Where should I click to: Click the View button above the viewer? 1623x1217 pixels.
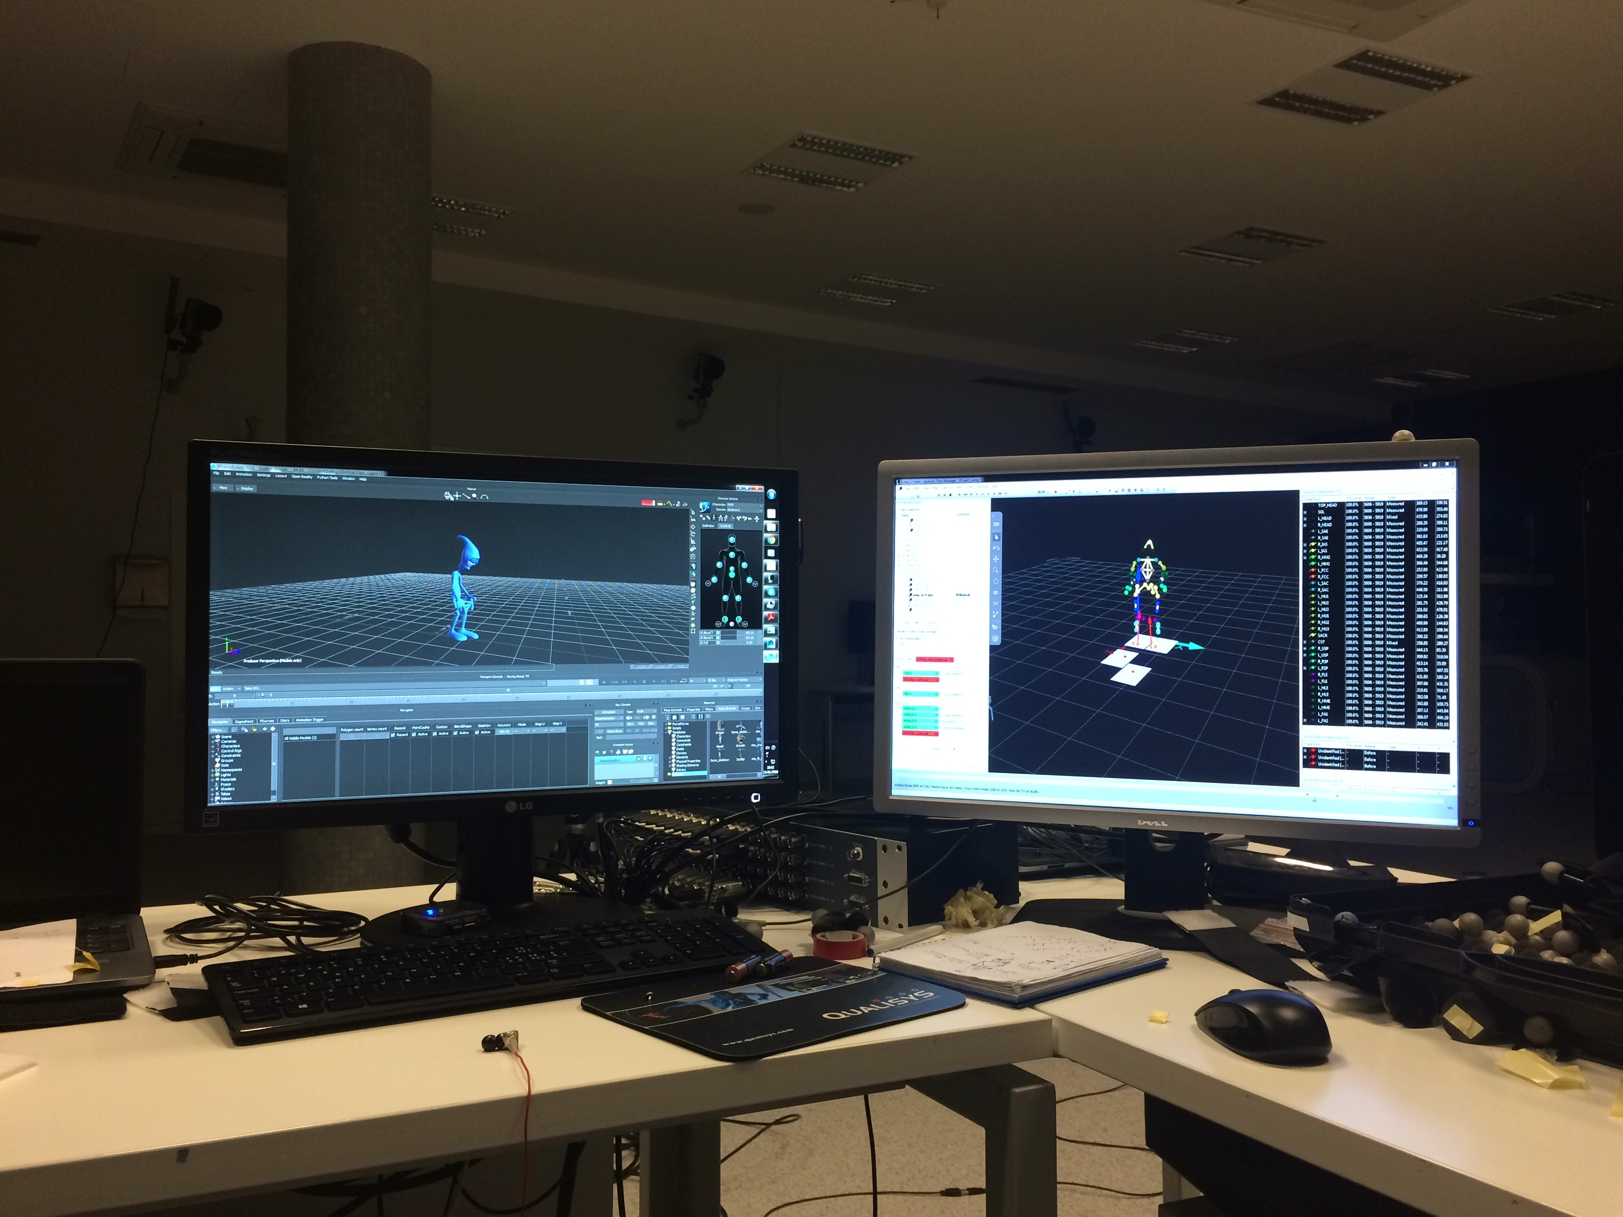pos(223,488)
